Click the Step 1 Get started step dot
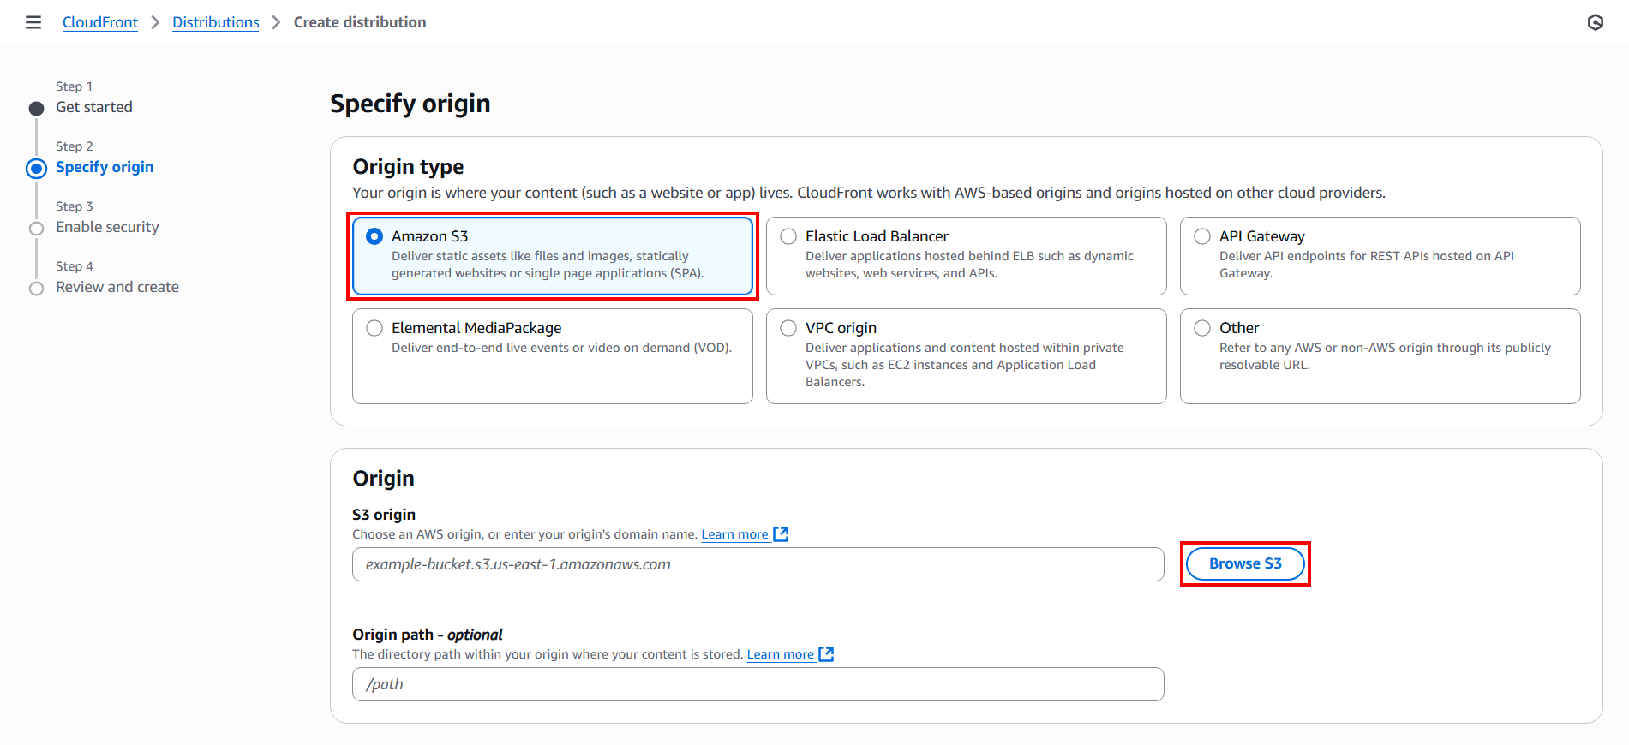The width and height of the screenshot is (1629, 745). point(36,108)
